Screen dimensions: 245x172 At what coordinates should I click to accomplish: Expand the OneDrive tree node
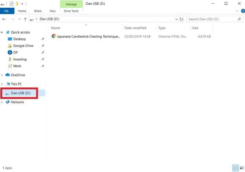point(2,75)
